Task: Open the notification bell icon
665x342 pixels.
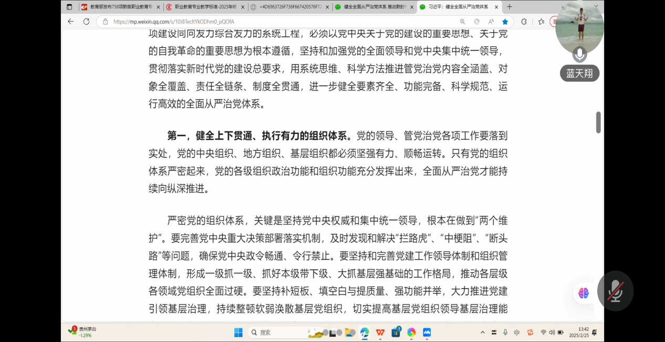Action: click(595, 332)
